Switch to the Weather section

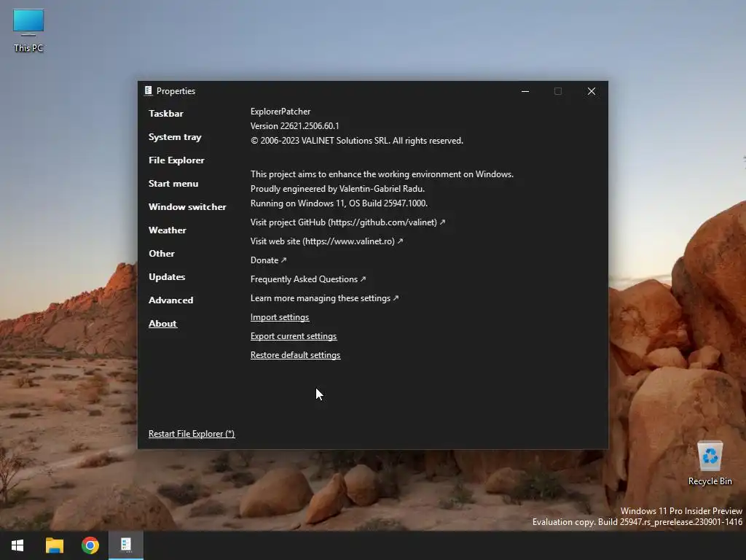168,230
